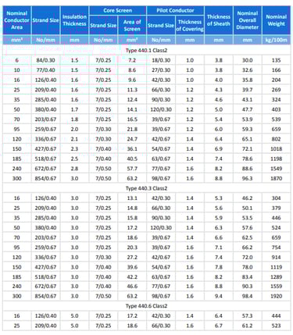Viewport: 293px width, 335px height.
Task: Select the overall diameter value 83.4
Action: tap(247, 277)
